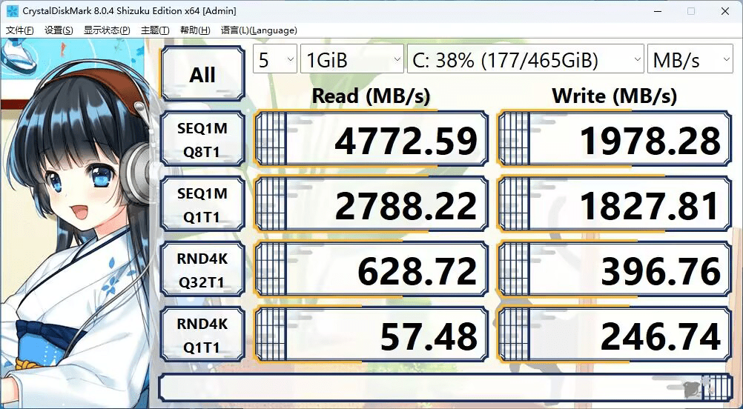Expand the 1GiB test size dropdown
Image resolution: width=743 pixels, height=409 pixels.
coord(351,60)
